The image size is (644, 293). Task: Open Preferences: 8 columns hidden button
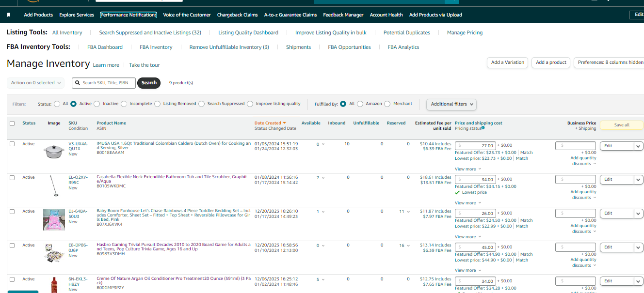click(x=610, y=62)
